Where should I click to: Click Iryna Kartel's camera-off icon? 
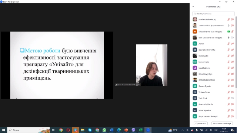tap(232, 56)
